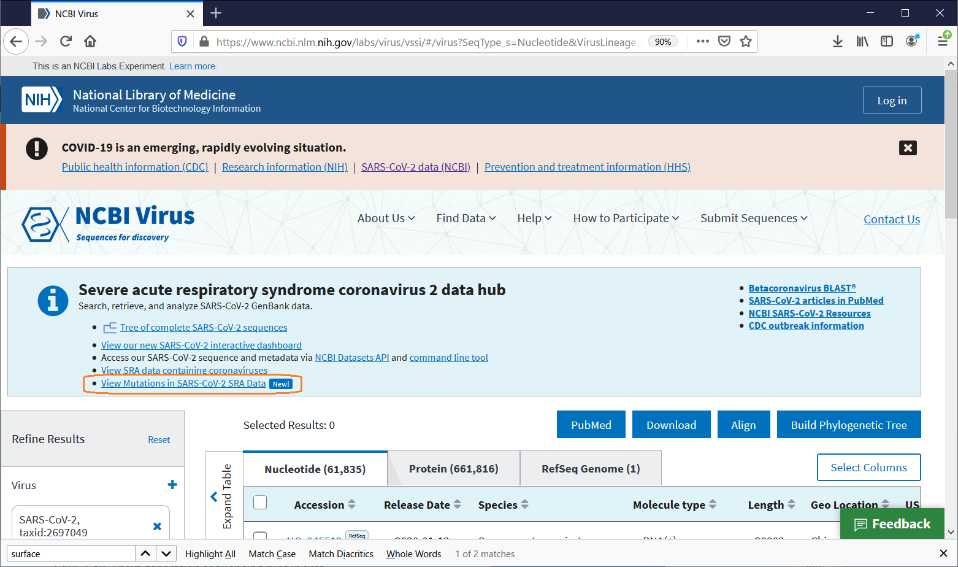Open the Firefox account icon
958x567 pixels.
pos(912,42)
